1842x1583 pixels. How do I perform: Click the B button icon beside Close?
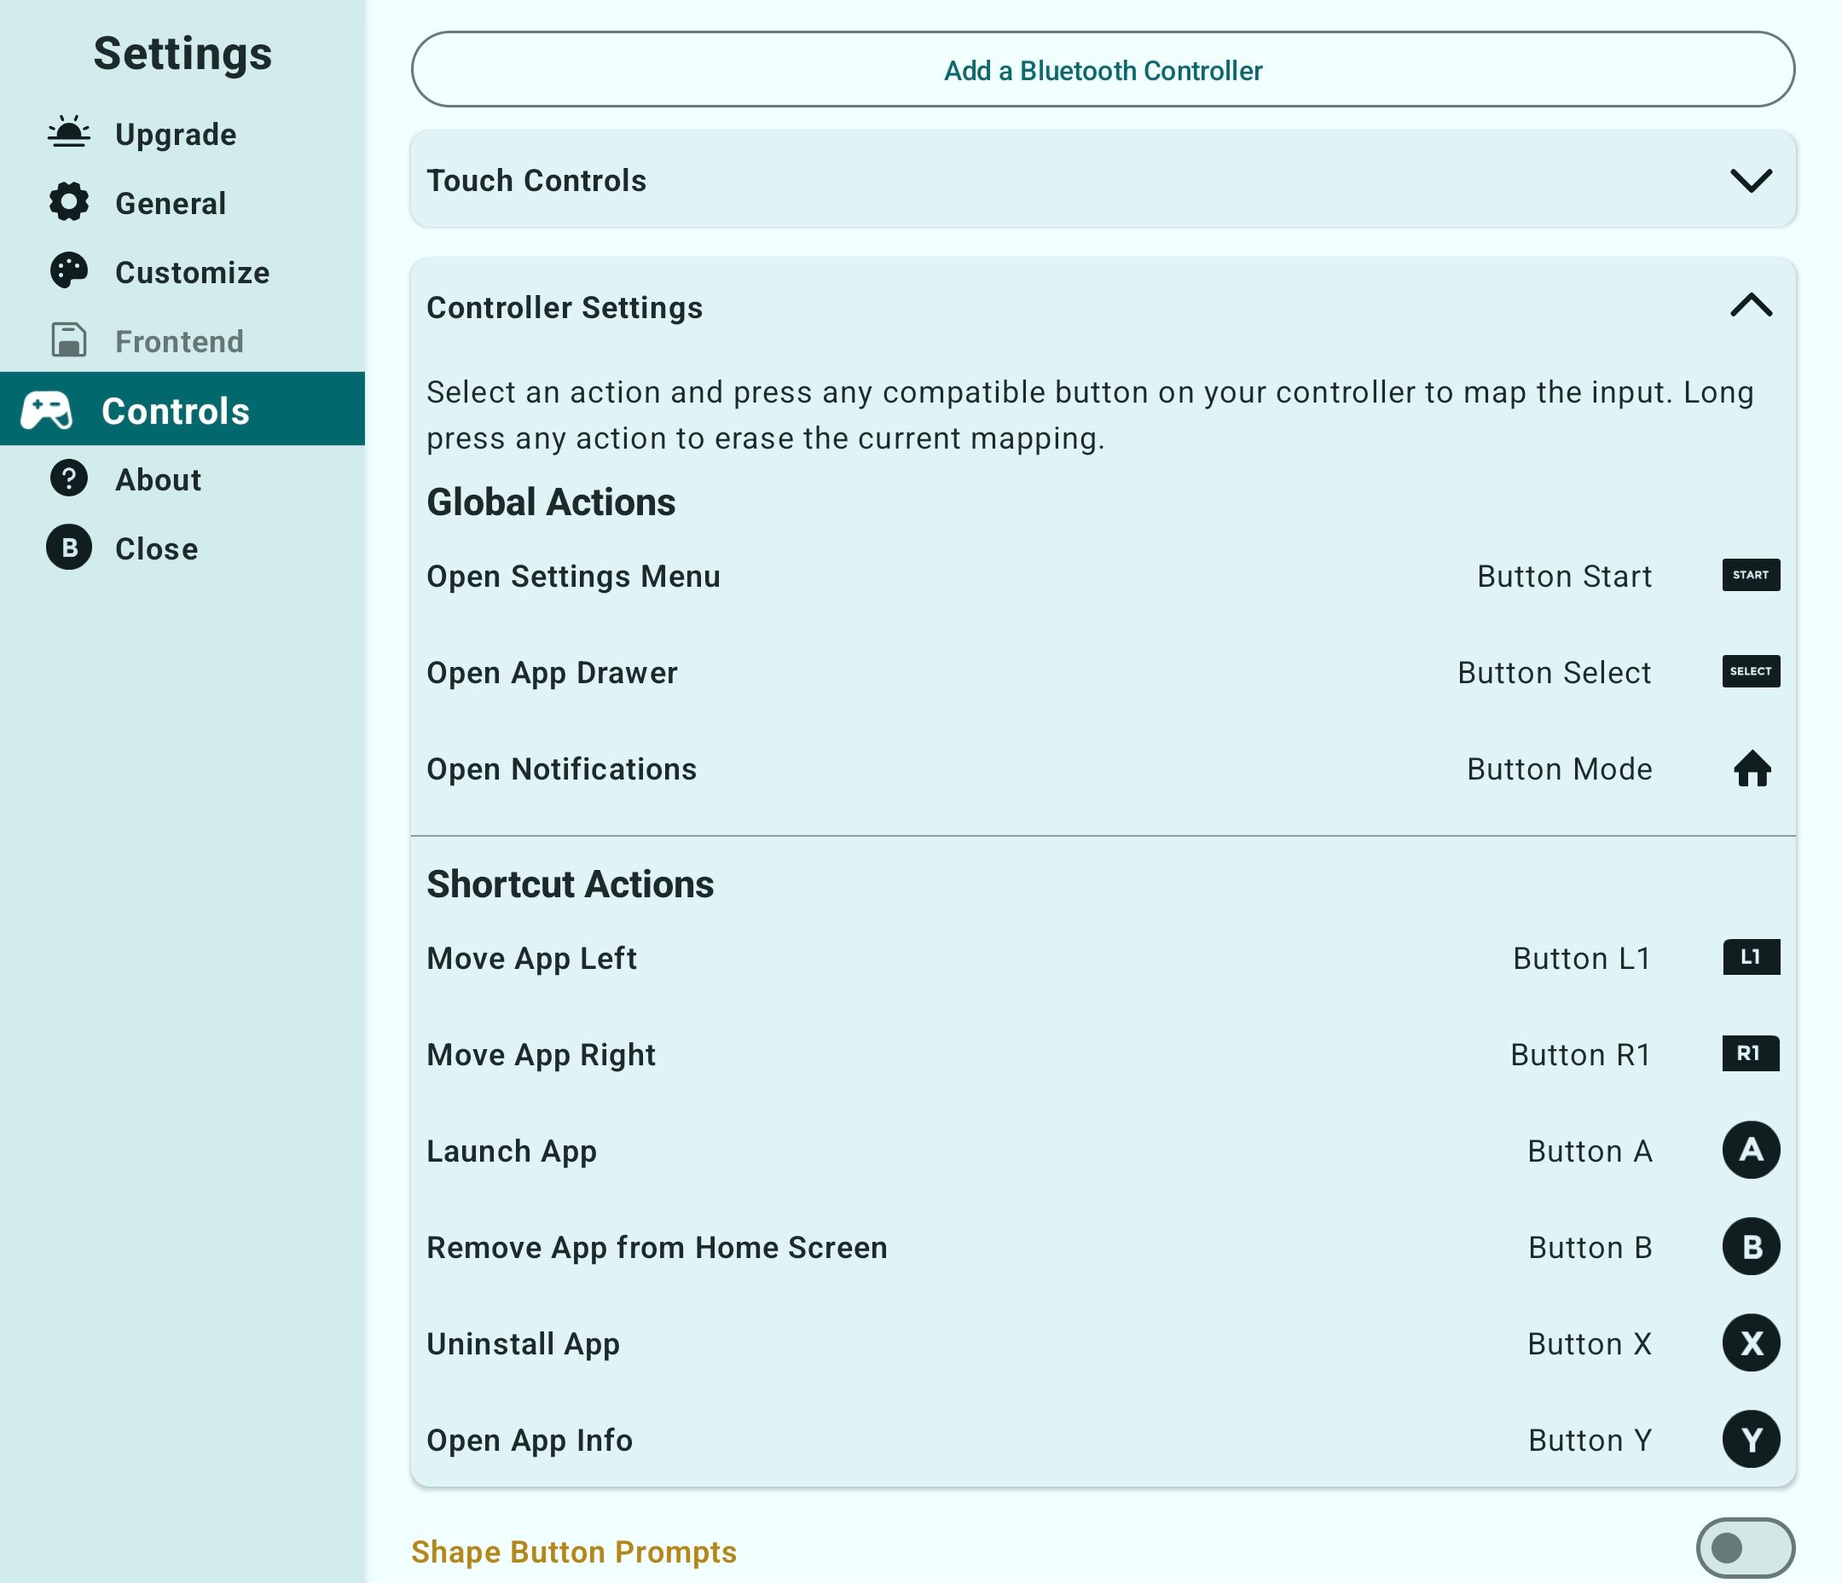(x=68, y=548)
